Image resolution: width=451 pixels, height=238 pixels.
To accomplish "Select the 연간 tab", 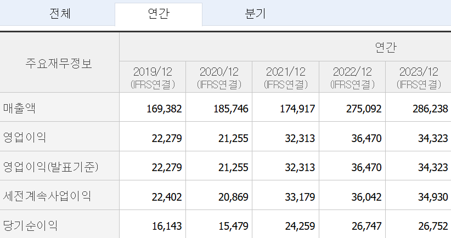I will click(x=159, y=14).
